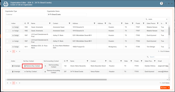Save the organization
Viewport: 175px width, 92px height.
pos(164,88)
